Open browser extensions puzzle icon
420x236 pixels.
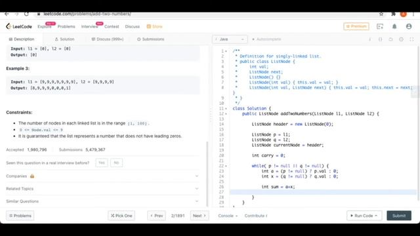click(393, 14)
